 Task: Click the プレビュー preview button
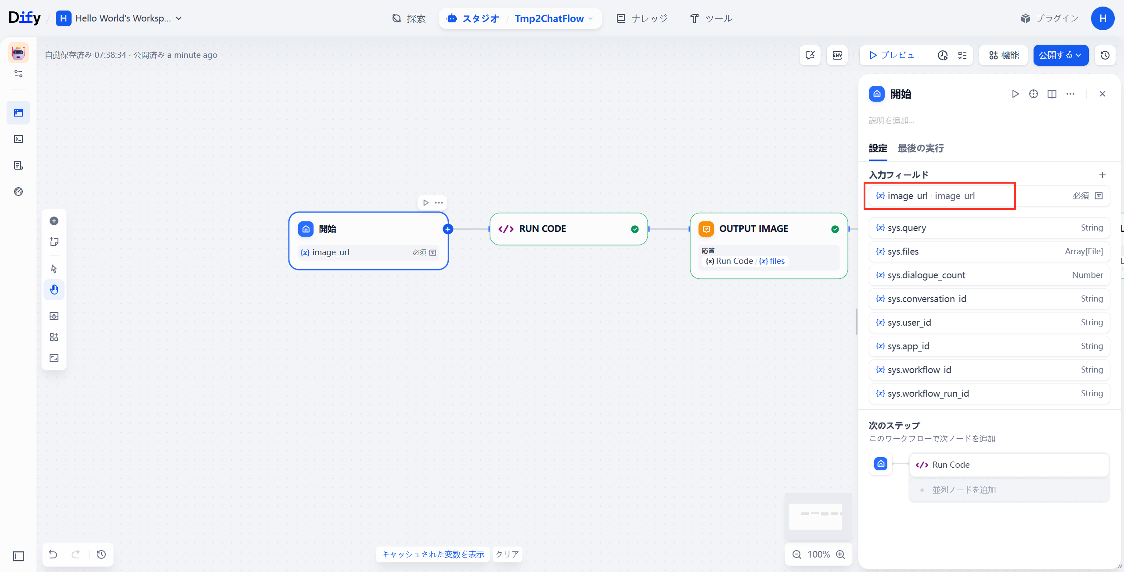pos(896,55)
